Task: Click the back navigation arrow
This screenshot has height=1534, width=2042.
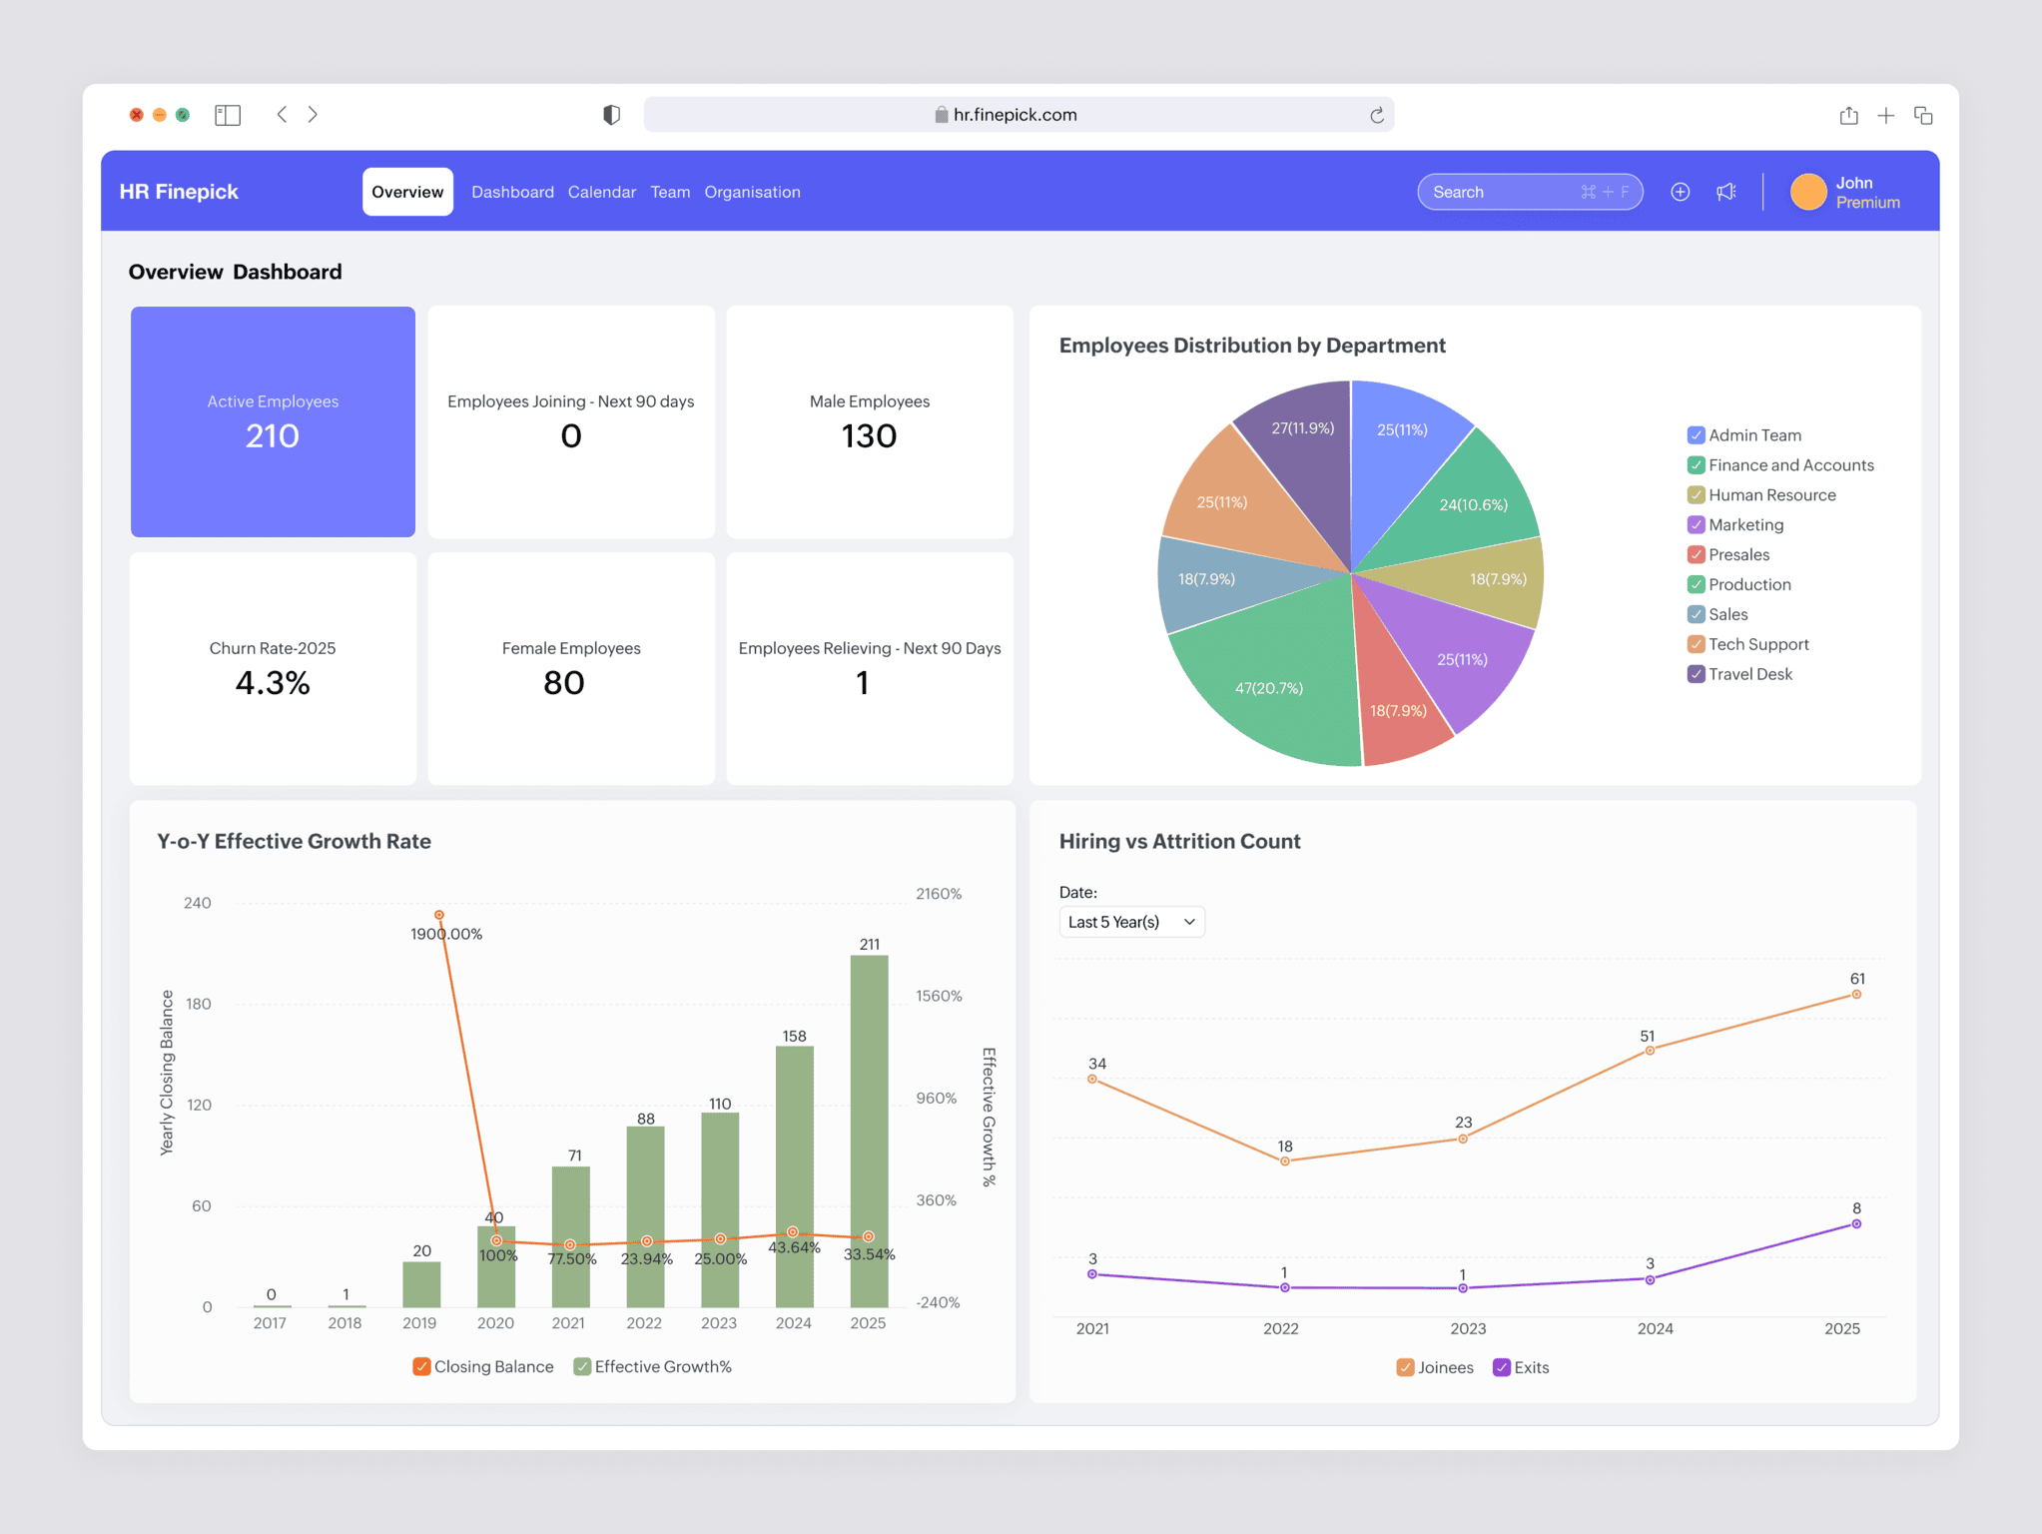Action: pos(282,114)
